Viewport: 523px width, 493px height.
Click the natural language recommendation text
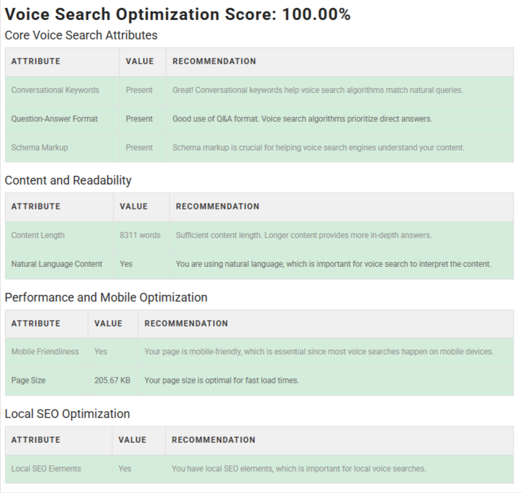click(333, 264)
